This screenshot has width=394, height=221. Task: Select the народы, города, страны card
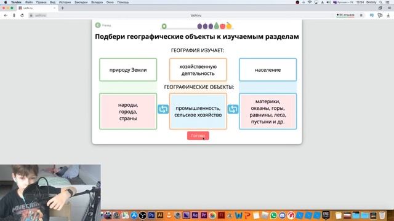(128, 111)
